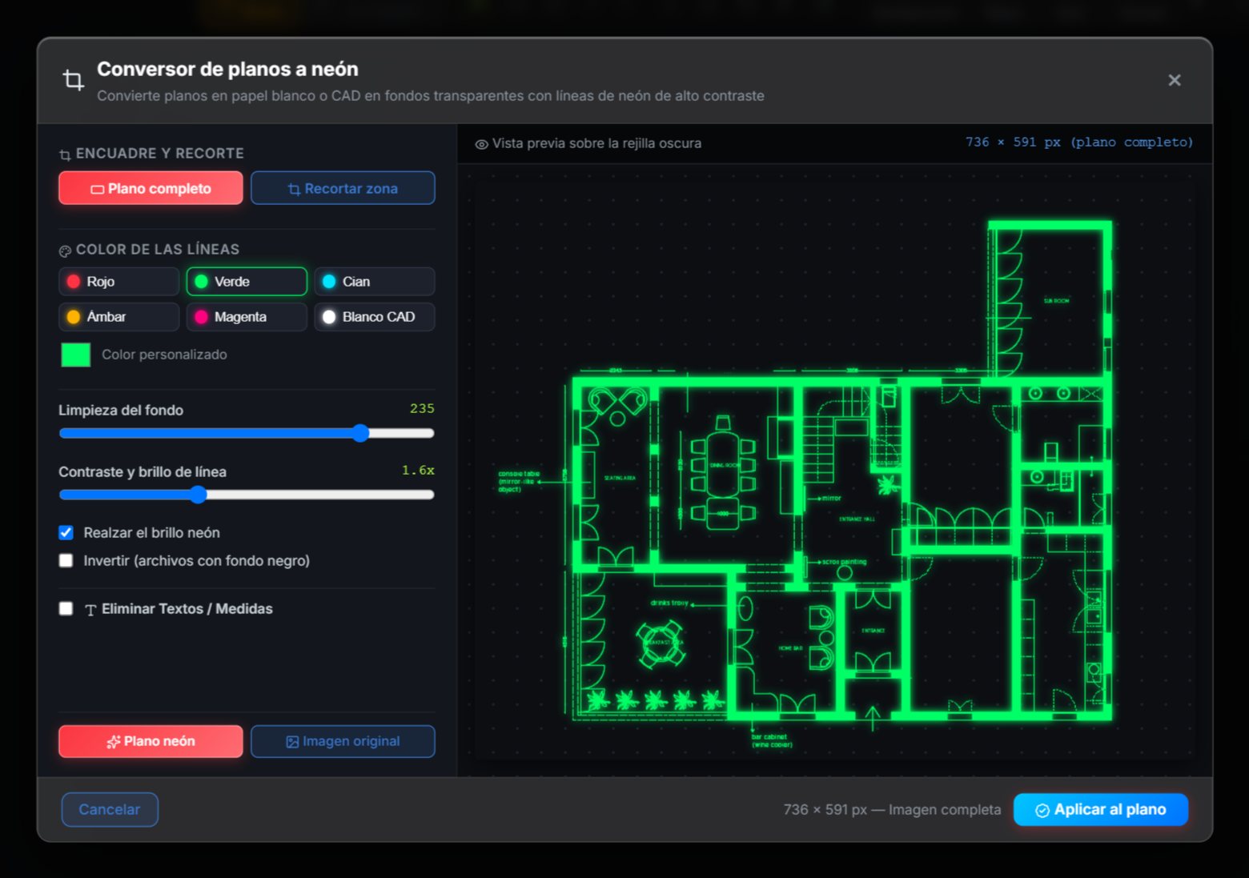The height and width of the screenshot is (878, 1249).
Task: Click the crop icon in the dialog header
Action: (74, 80)
